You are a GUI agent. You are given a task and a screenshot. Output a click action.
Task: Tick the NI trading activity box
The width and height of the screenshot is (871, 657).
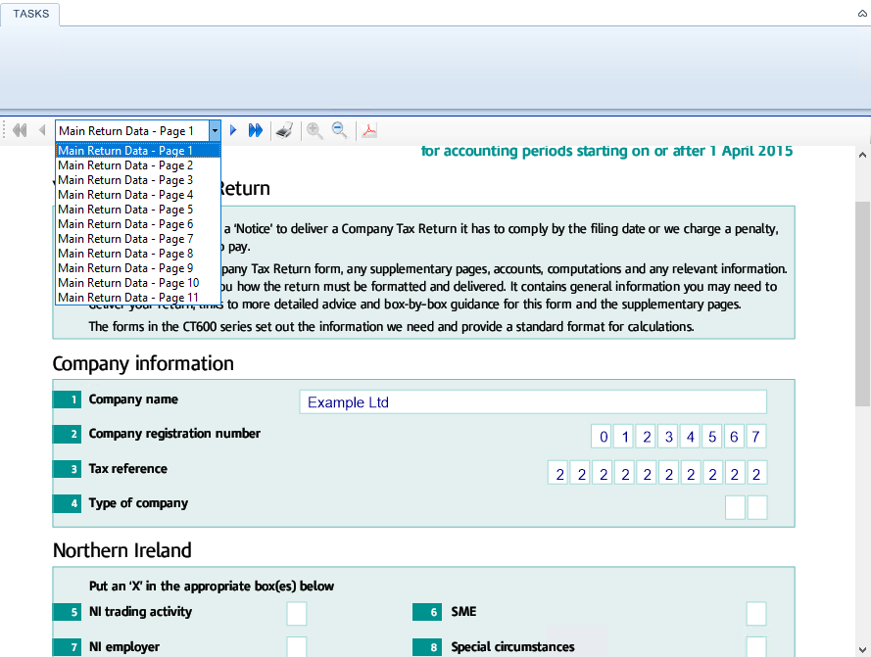[x=297, y=614]
